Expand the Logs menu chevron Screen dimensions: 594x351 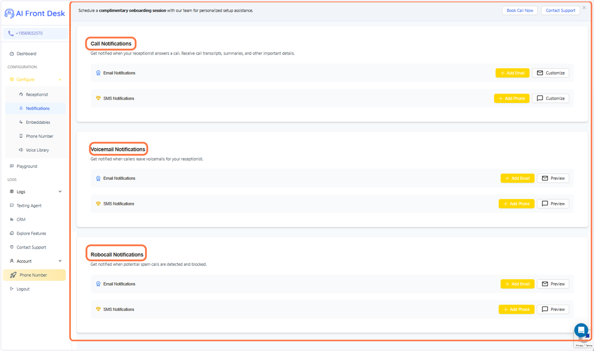click(x=60, y=192)
